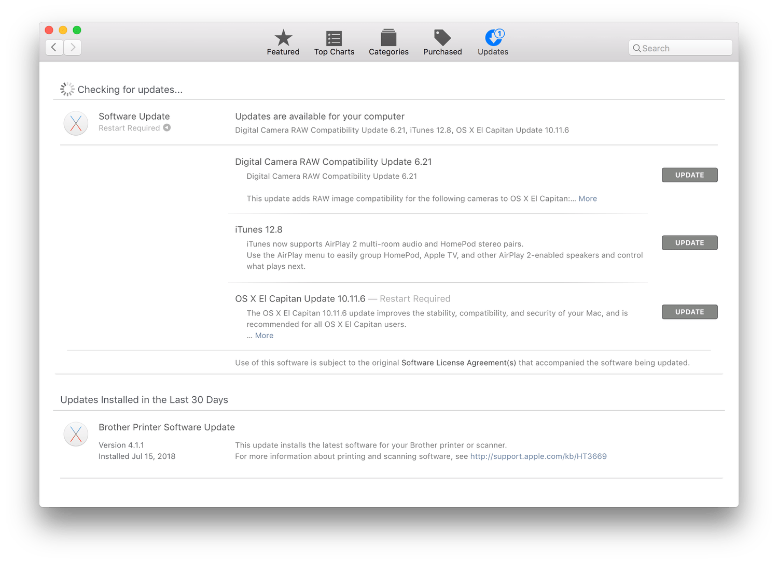Open the Top Charts list icon
This screenshot has width=778, height=563.
point(334,38)
